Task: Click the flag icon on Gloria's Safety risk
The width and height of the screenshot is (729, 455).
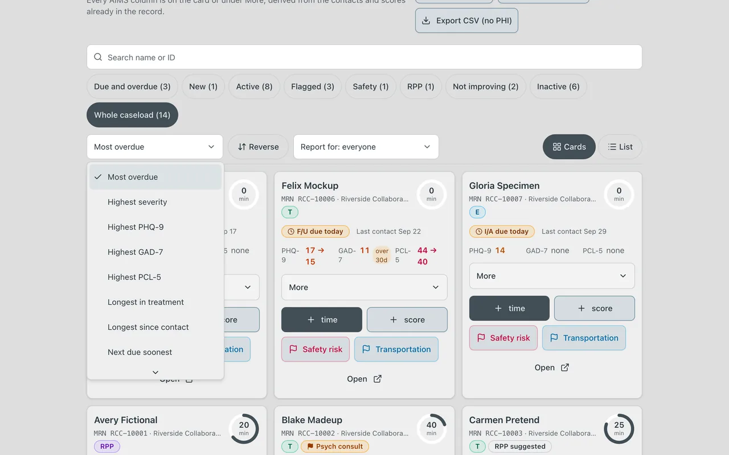Action: [x=481, y=338]
